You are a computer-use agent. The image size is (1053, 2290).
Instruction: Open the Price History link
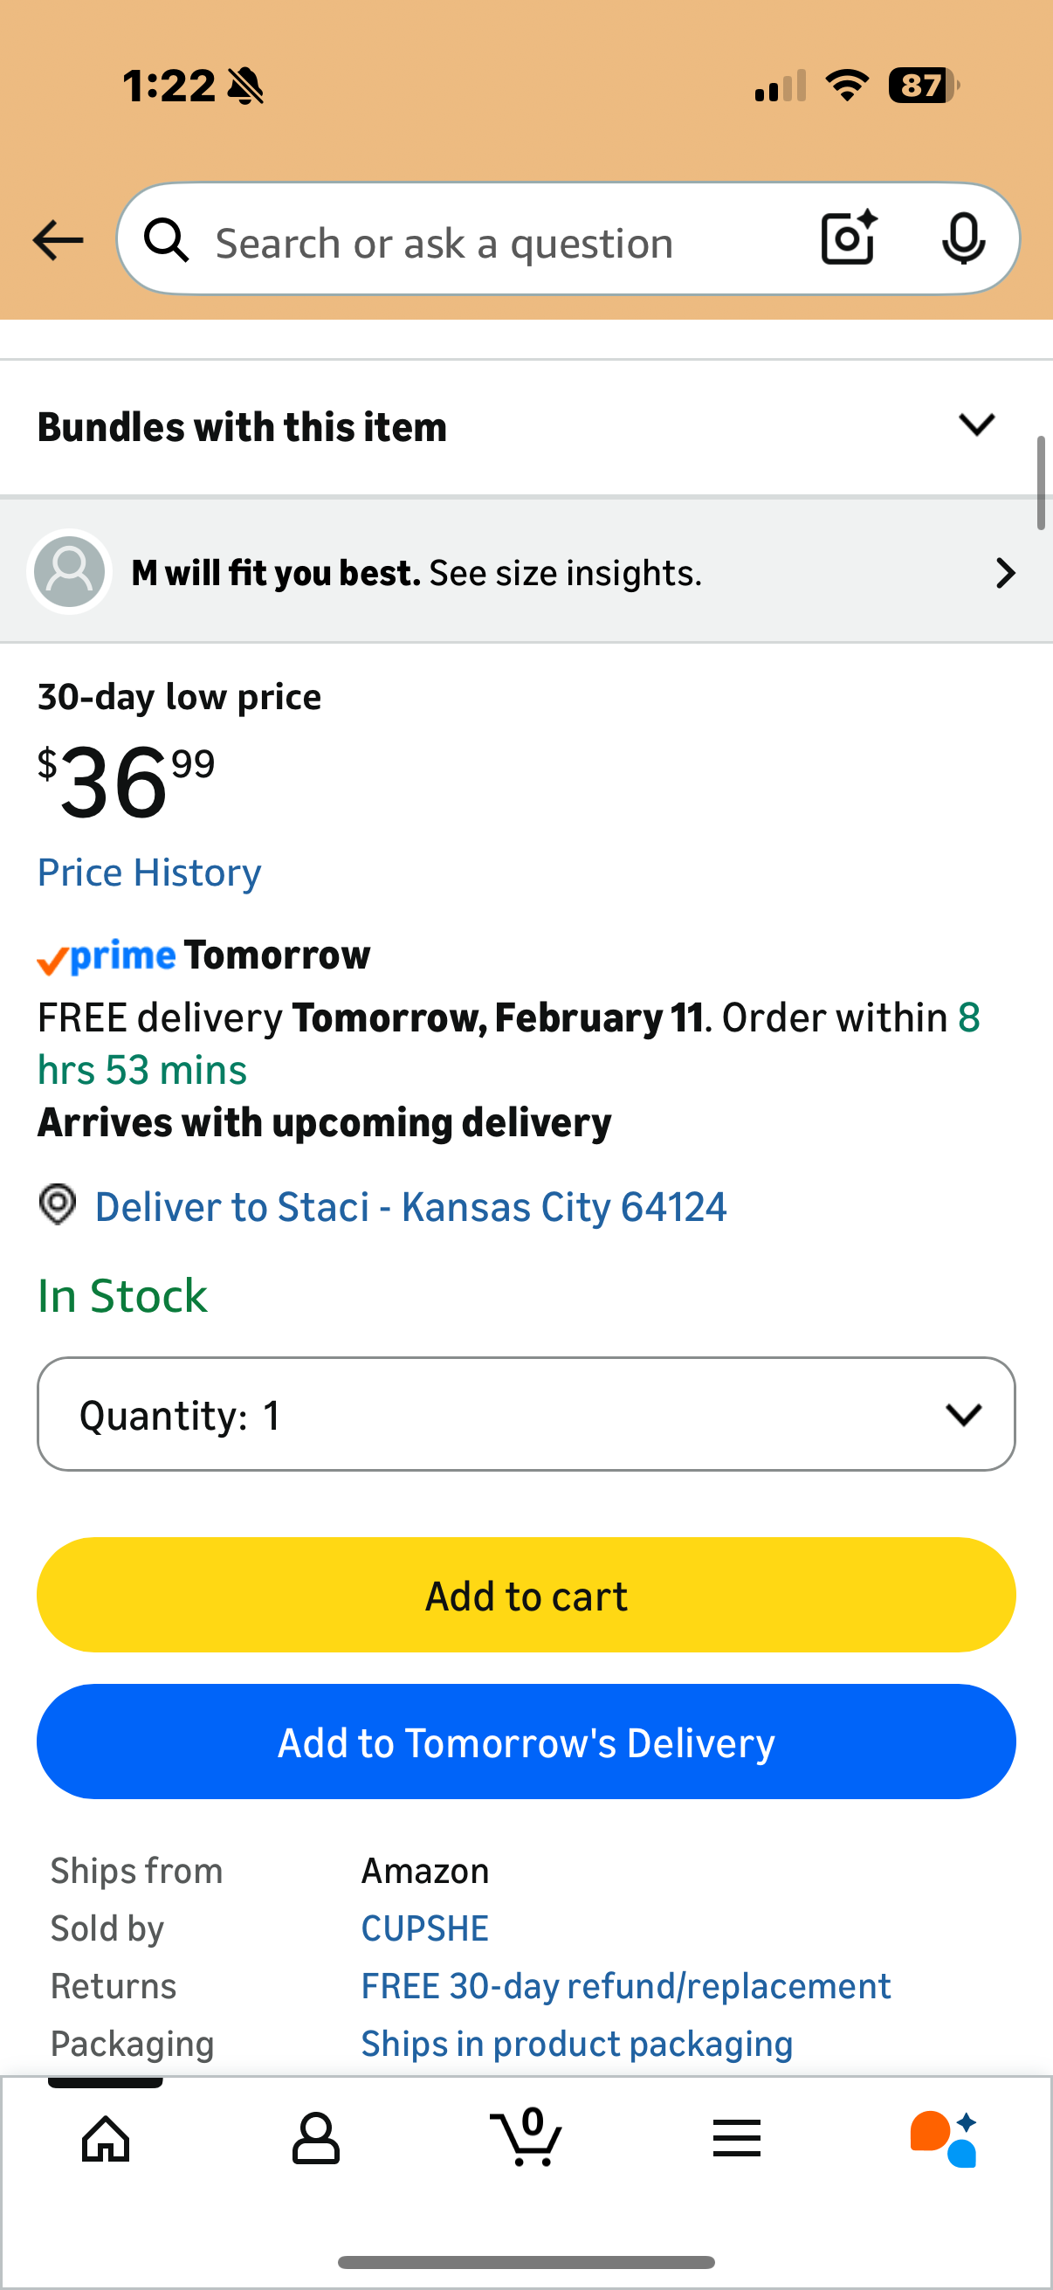coord(149,873)
